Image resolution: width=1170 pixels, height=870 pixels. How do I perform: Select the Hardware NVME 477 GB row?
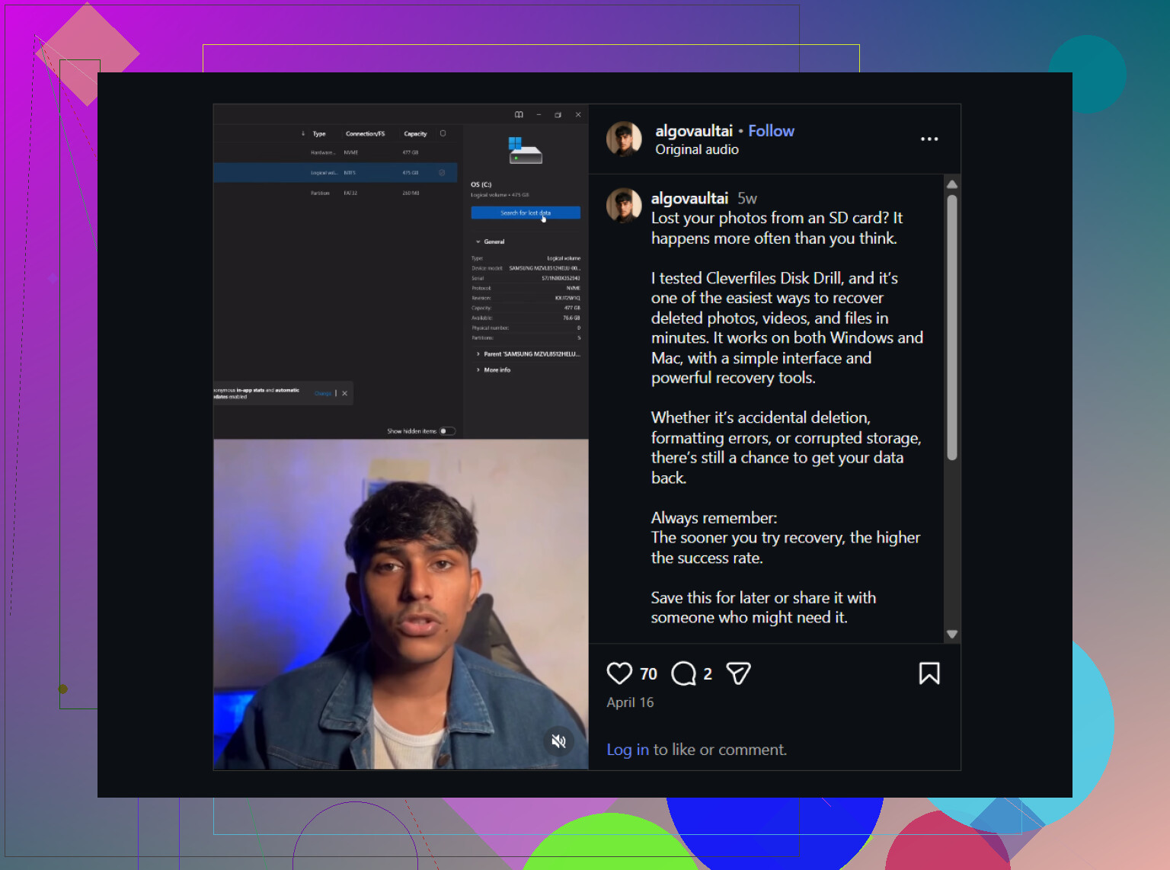335,152
